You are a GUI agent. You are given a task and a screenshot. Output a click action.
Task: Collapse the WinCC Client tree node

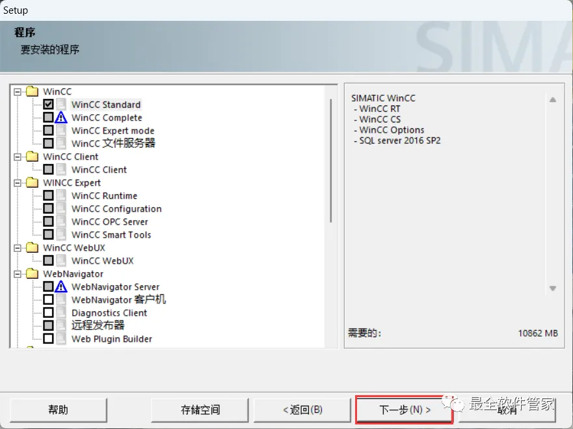17,157
